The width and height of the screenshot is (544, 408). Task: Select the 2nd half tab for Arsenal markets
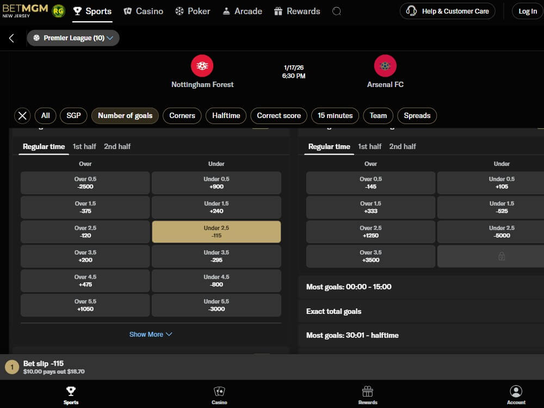[x=403, y=146]
